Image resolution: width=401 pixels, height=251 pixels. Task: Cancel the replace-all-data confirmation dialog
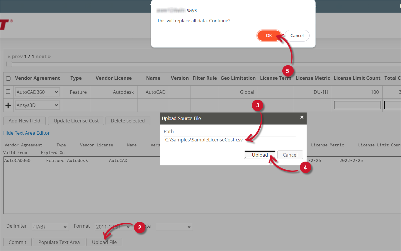click(297, 35)
